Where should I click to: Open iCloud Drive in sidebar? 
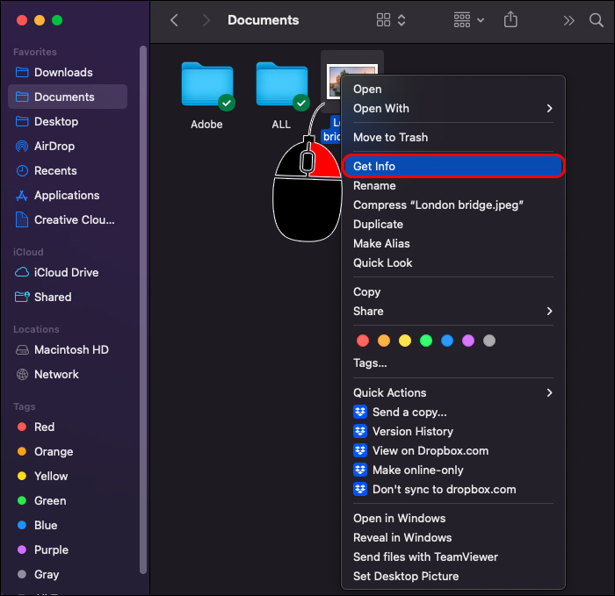[x=68, y=272]
